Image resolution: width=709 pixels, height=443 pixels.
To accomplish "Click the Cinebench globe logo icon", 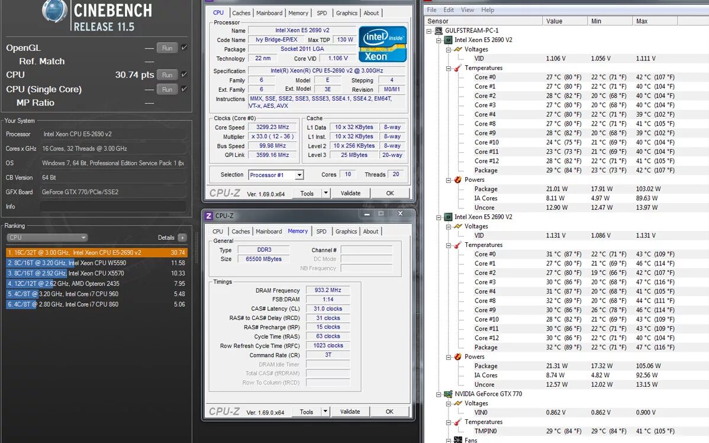I will coord(54,11).
